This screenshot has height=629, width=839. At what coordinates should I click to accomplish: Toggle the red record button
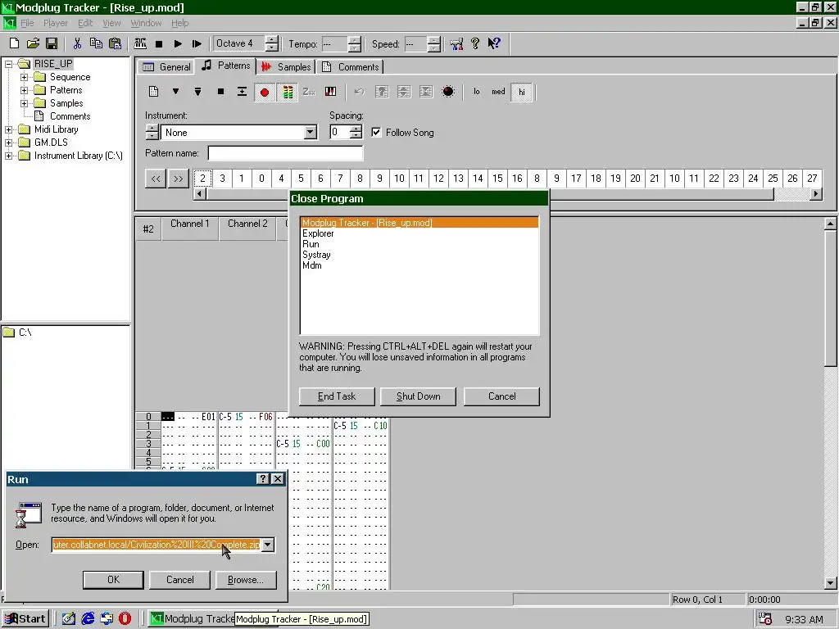[x=265, y=92]
